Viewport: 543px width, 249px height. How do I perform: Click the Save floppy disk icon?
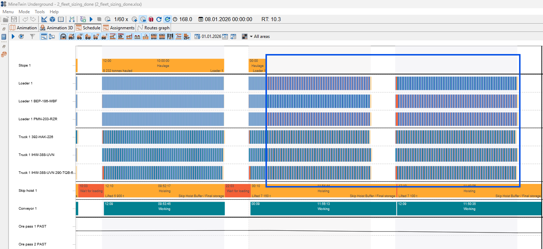click(14, 19)
